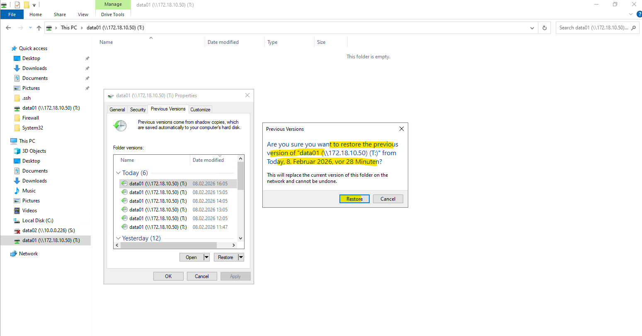This screenshot has width=642, height=336.
Task: Click the shadow copy icon of the 12:05 version
Action: (x=124, y=218)
